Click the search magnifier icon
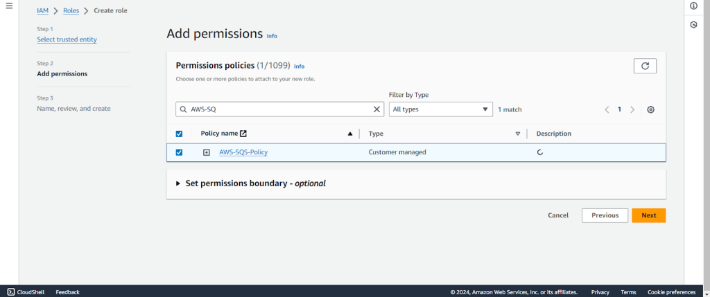This screenshot has width=710, height=297. (x=183, y=109)
